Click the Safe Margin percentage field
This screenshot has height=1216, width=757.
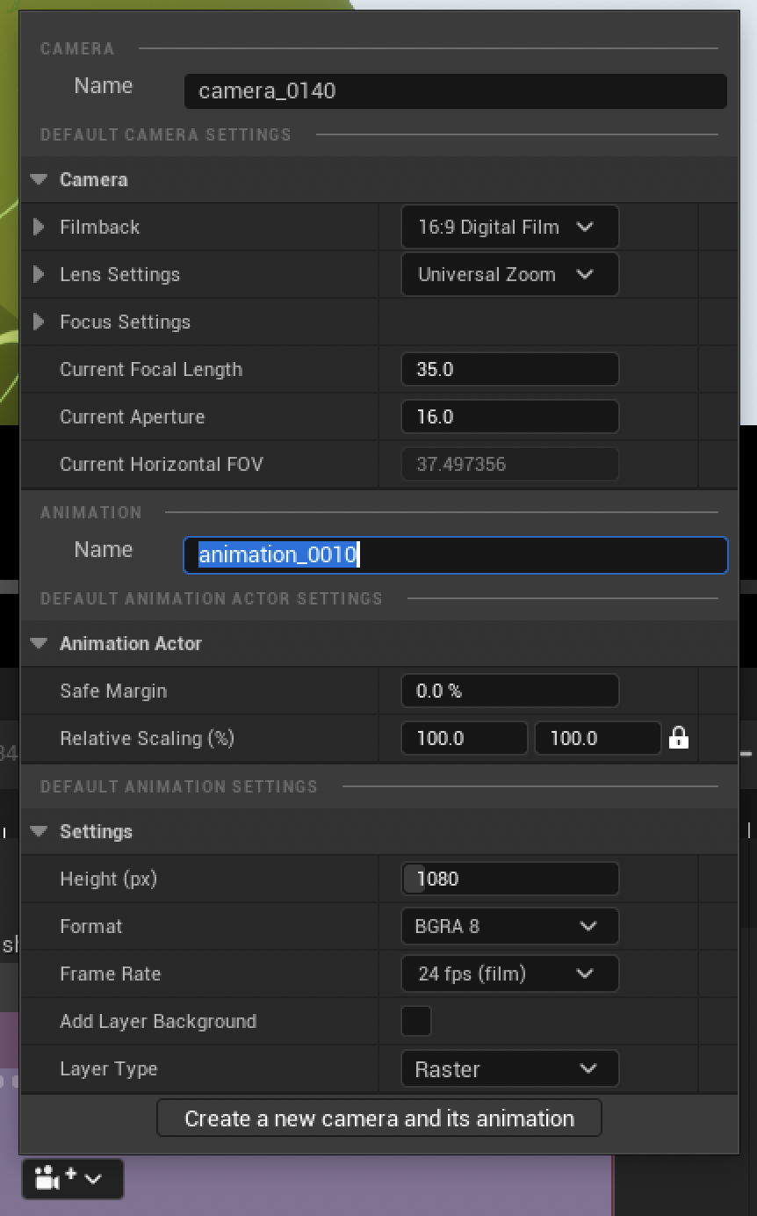pyautogui.click(x=509, y=691)
